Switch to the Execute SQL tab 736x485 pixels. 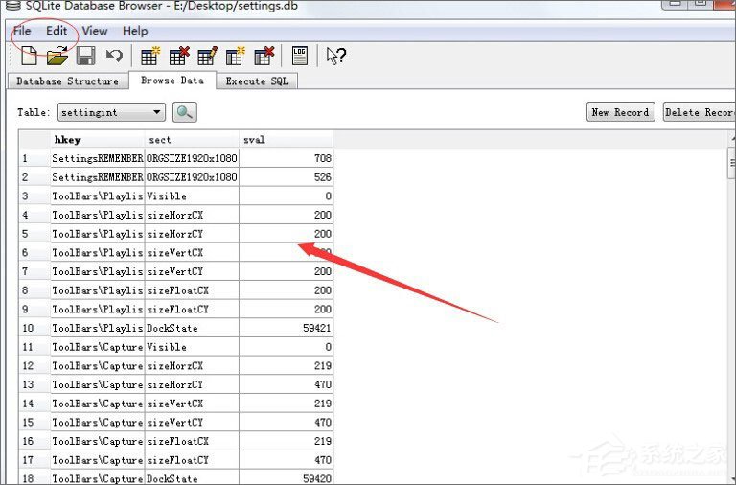tap(257, 81)
